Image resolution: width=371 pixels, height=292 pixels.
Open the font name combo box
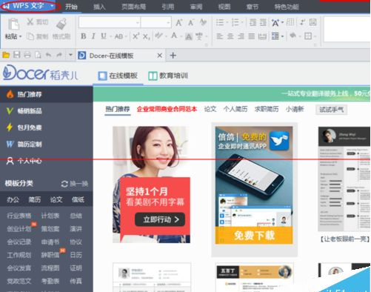pyautogui.click(x=110, y=22)
